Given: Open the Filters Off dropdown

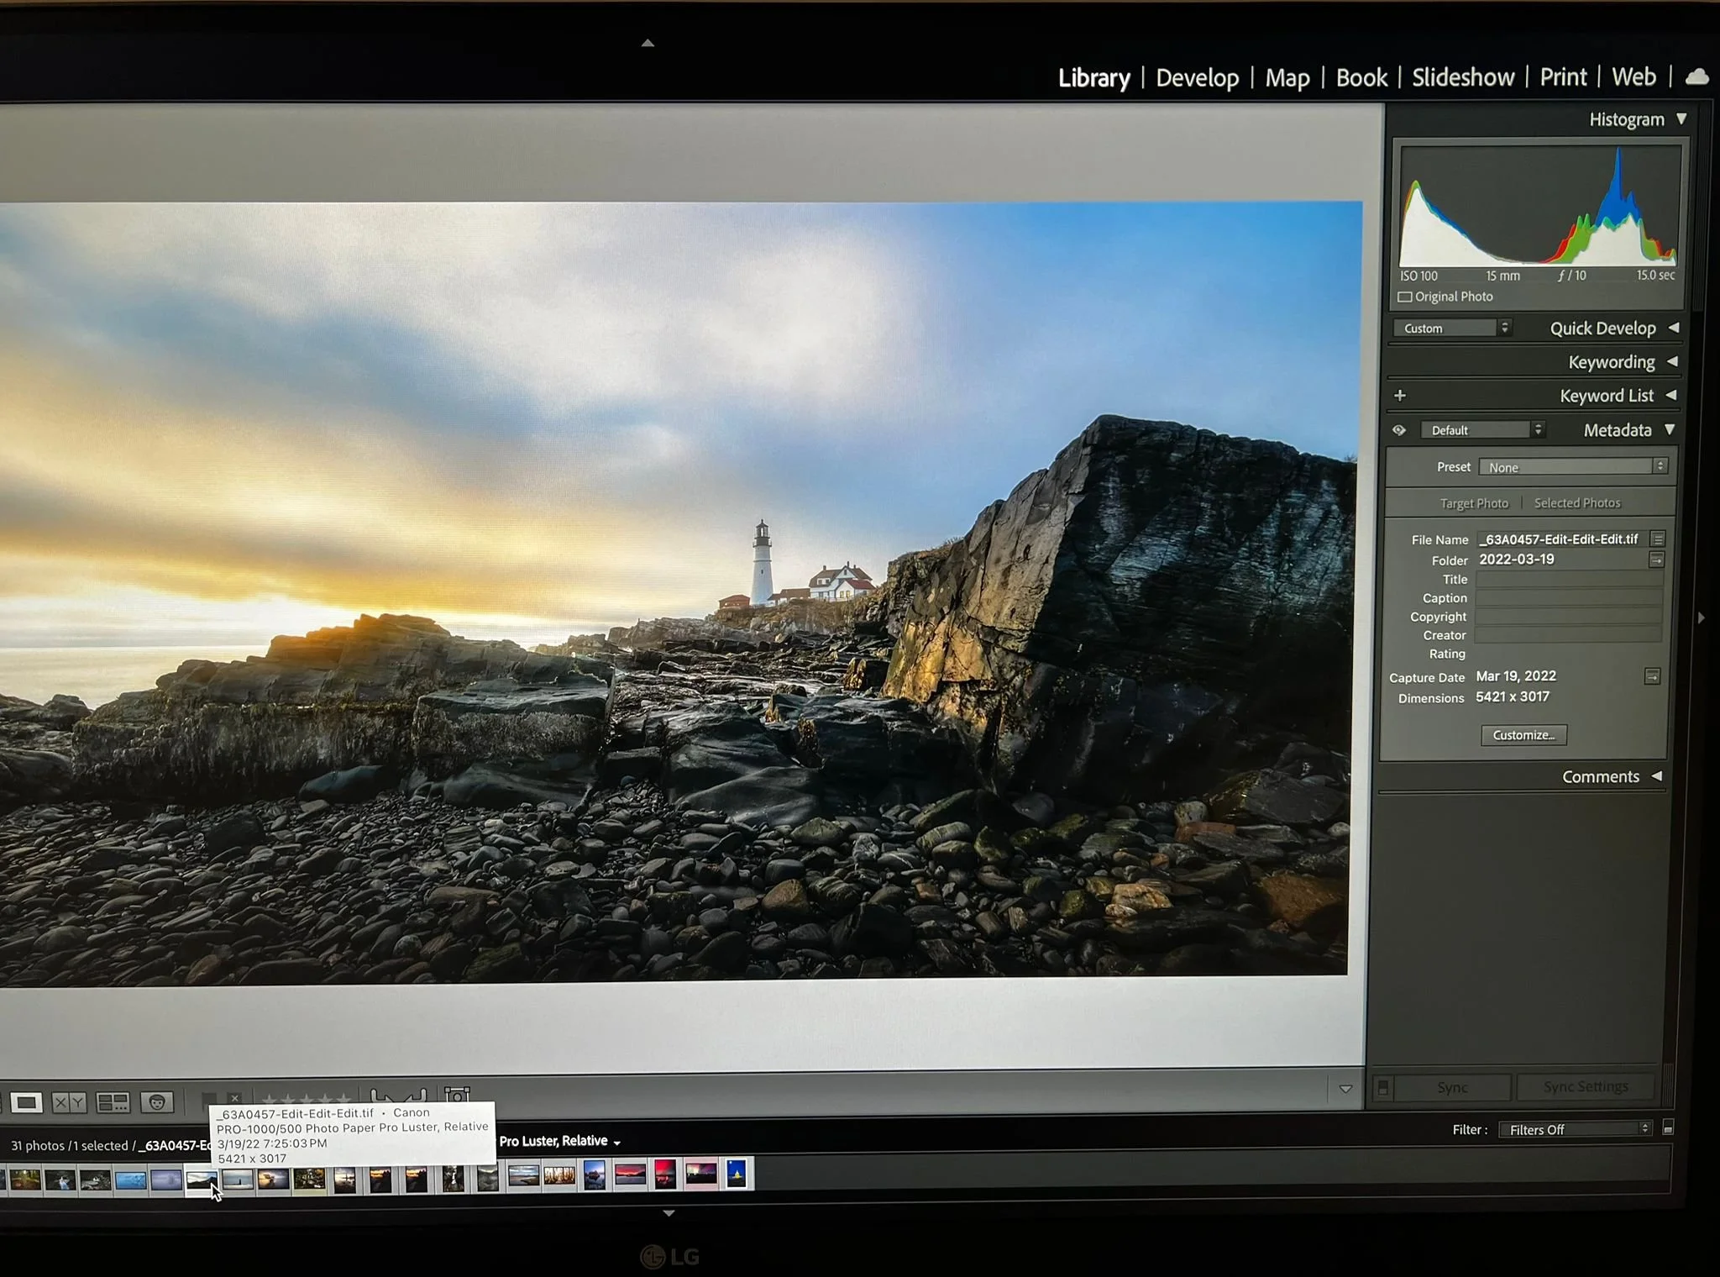Looking at the screenshot, I should 1575,1129.
